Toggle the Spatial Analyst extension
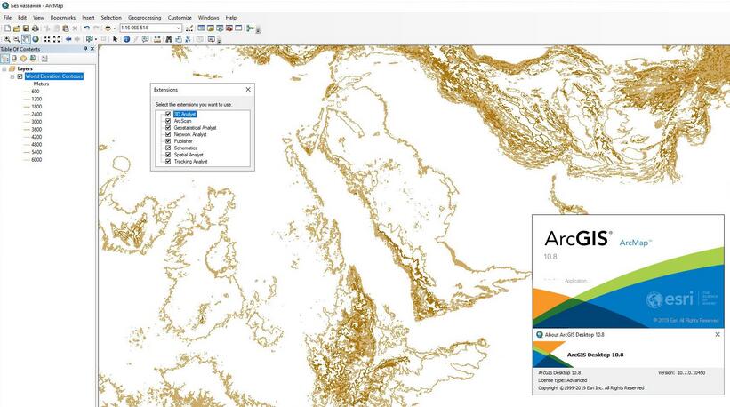Viewport: 730px width, 407px height. click(x=168, y=155)
